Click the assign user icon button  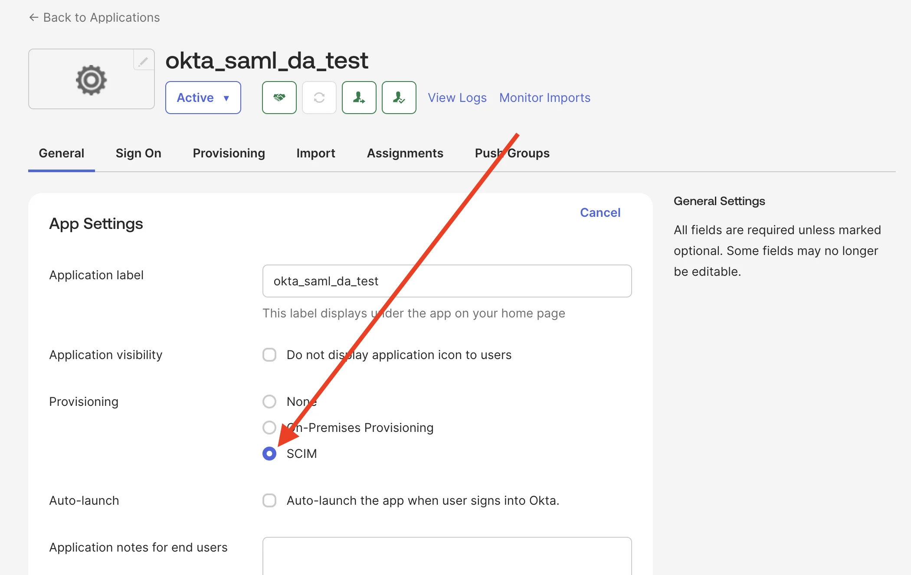(x=359, y=98)
